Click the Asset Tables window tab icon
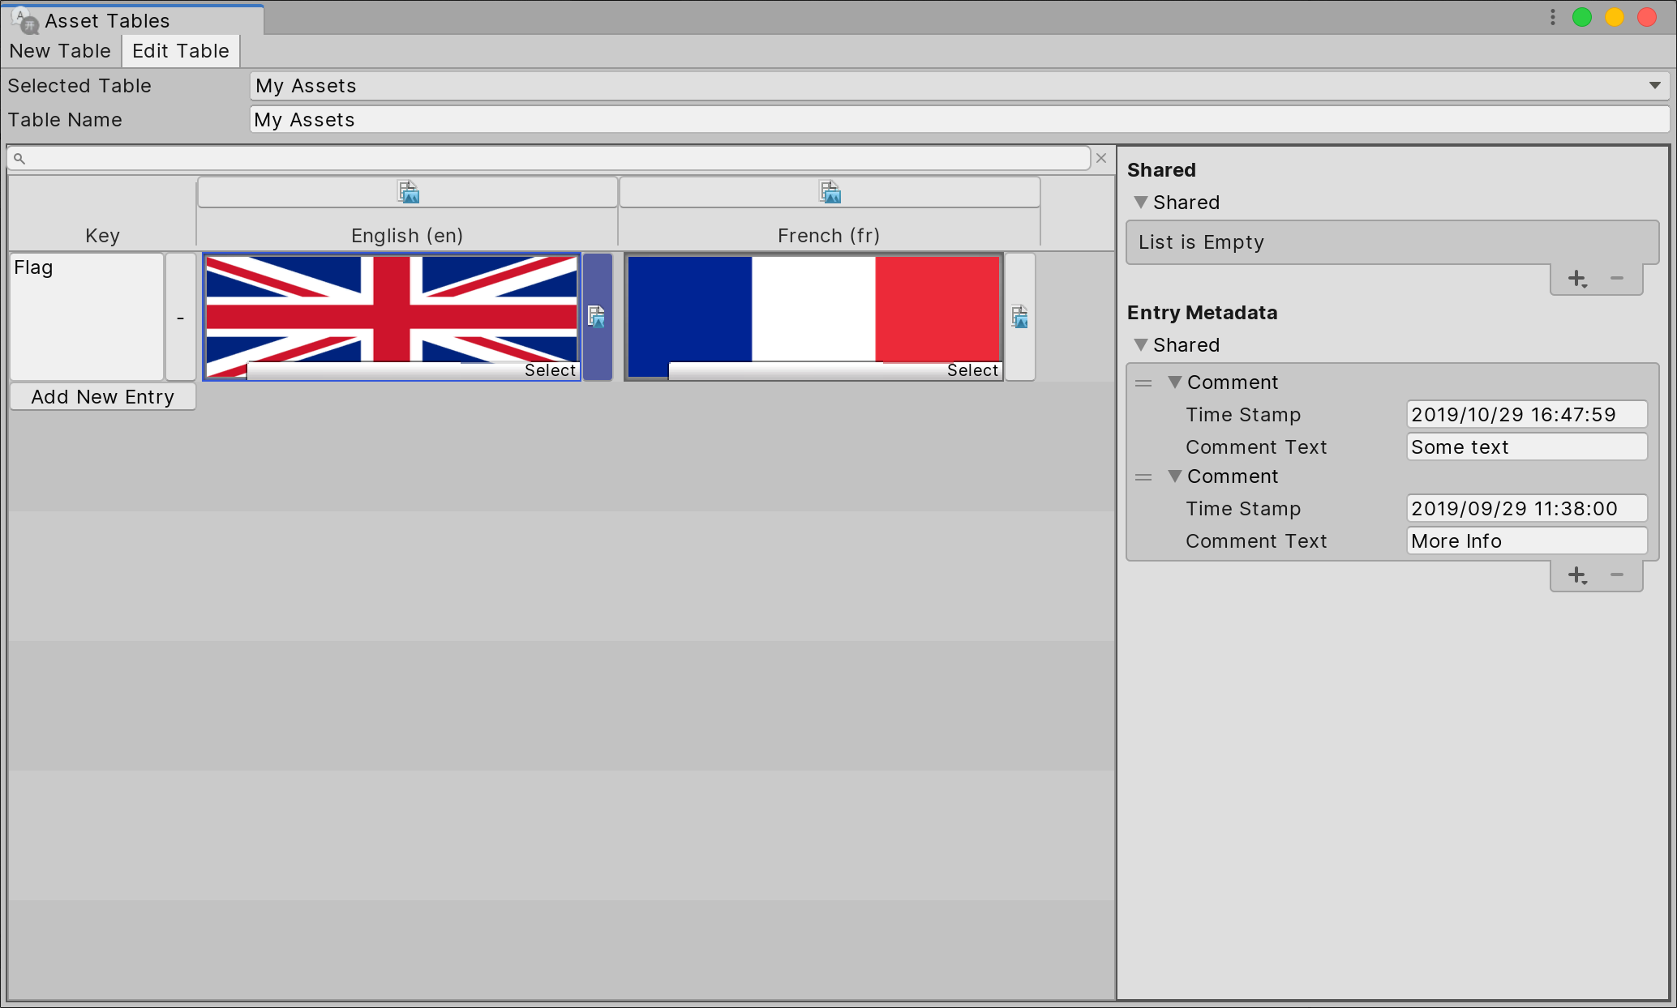 [25, 20]
